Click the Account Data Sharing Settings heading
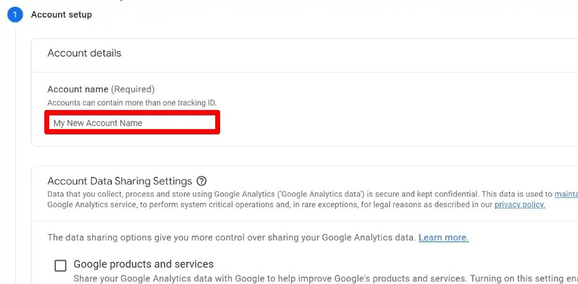Screen dimensions: 578x284 [120, 181]
